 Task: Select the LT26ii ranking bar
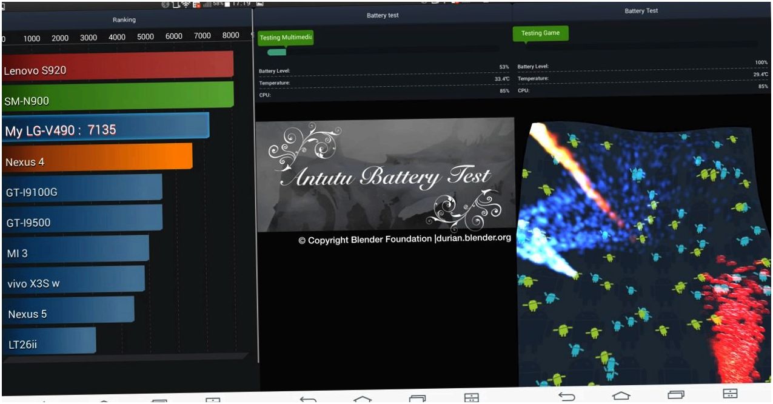pos(49,340)
